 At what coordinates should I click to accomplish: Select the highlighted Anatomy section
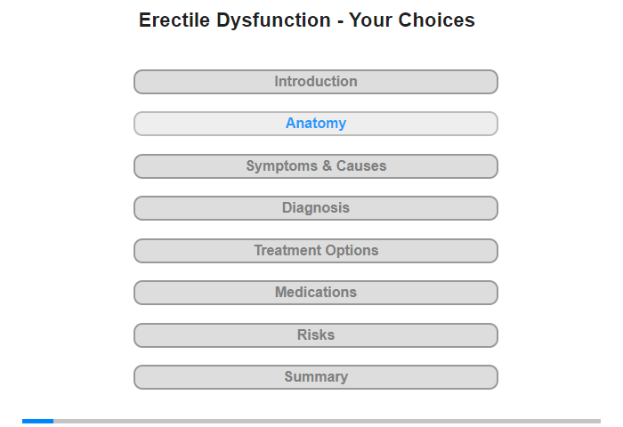tap(315, 124)
